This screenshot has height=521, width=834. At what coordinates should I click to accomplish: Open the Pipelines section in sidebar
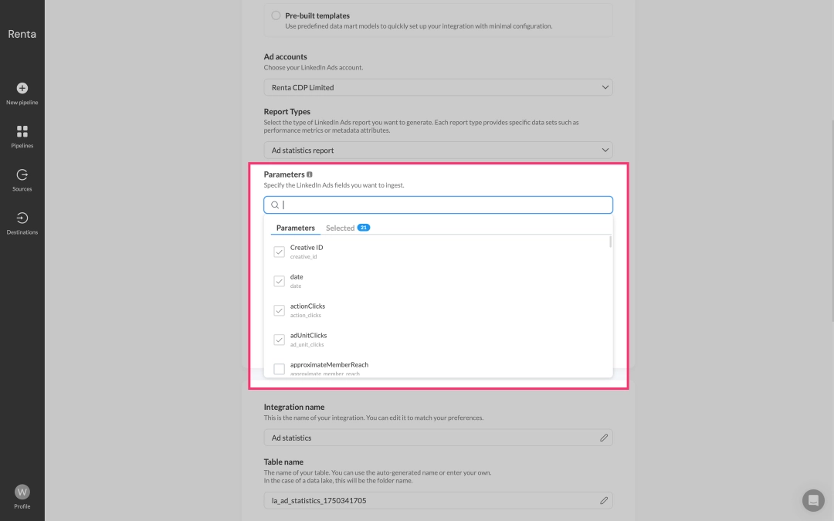(22, 133)
